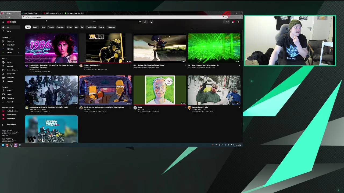Open options for Ozzy Osbourne Dreamer video
This screenshot has width=344, height=193.
tap(77, 107)
